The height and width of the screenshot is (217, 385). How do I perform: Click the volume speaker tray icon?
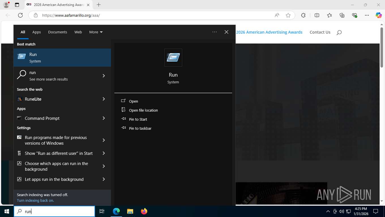(x=342, y=211)
